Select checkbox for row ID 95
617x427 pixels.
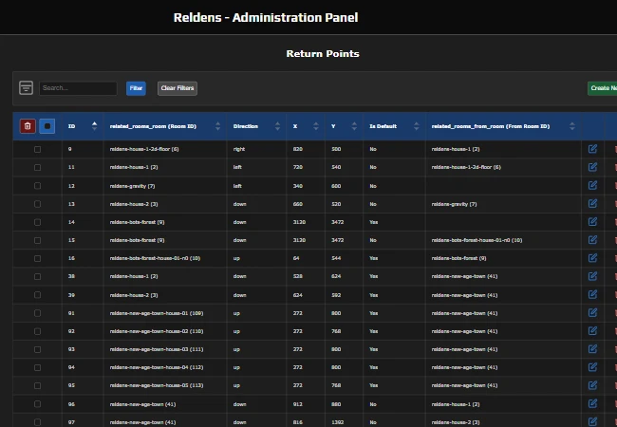pos(37,385)
